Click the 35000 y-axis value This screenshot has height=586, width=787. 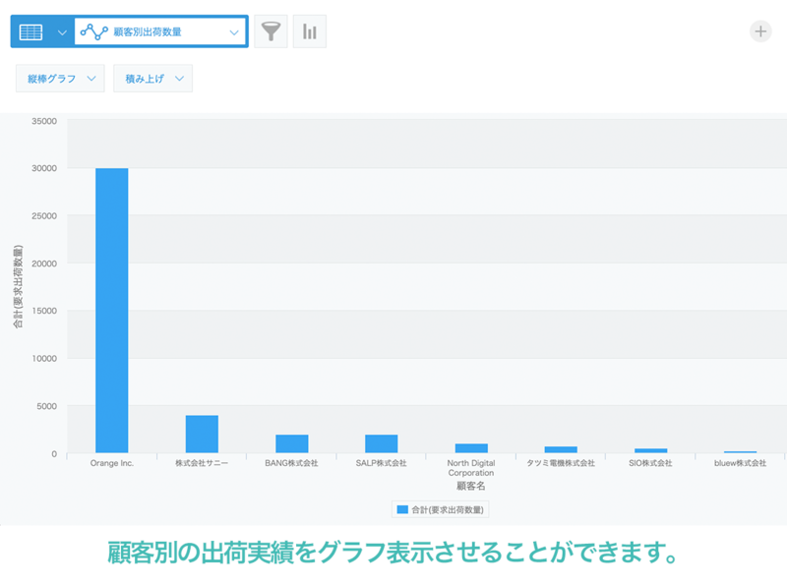[x=44, y=121]
